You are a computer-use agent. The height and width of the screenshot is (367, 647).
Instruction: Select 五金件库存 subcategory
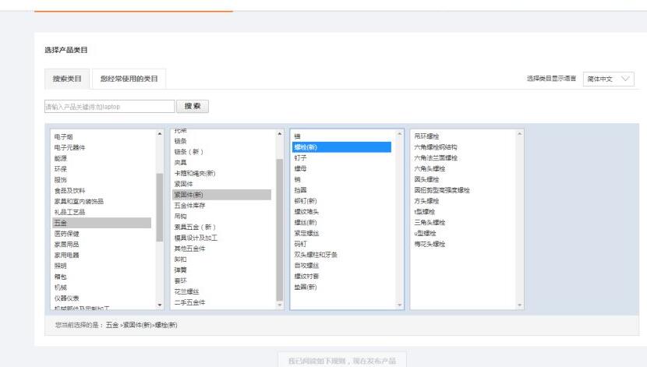pyautogui.click(x=189, y=205)
